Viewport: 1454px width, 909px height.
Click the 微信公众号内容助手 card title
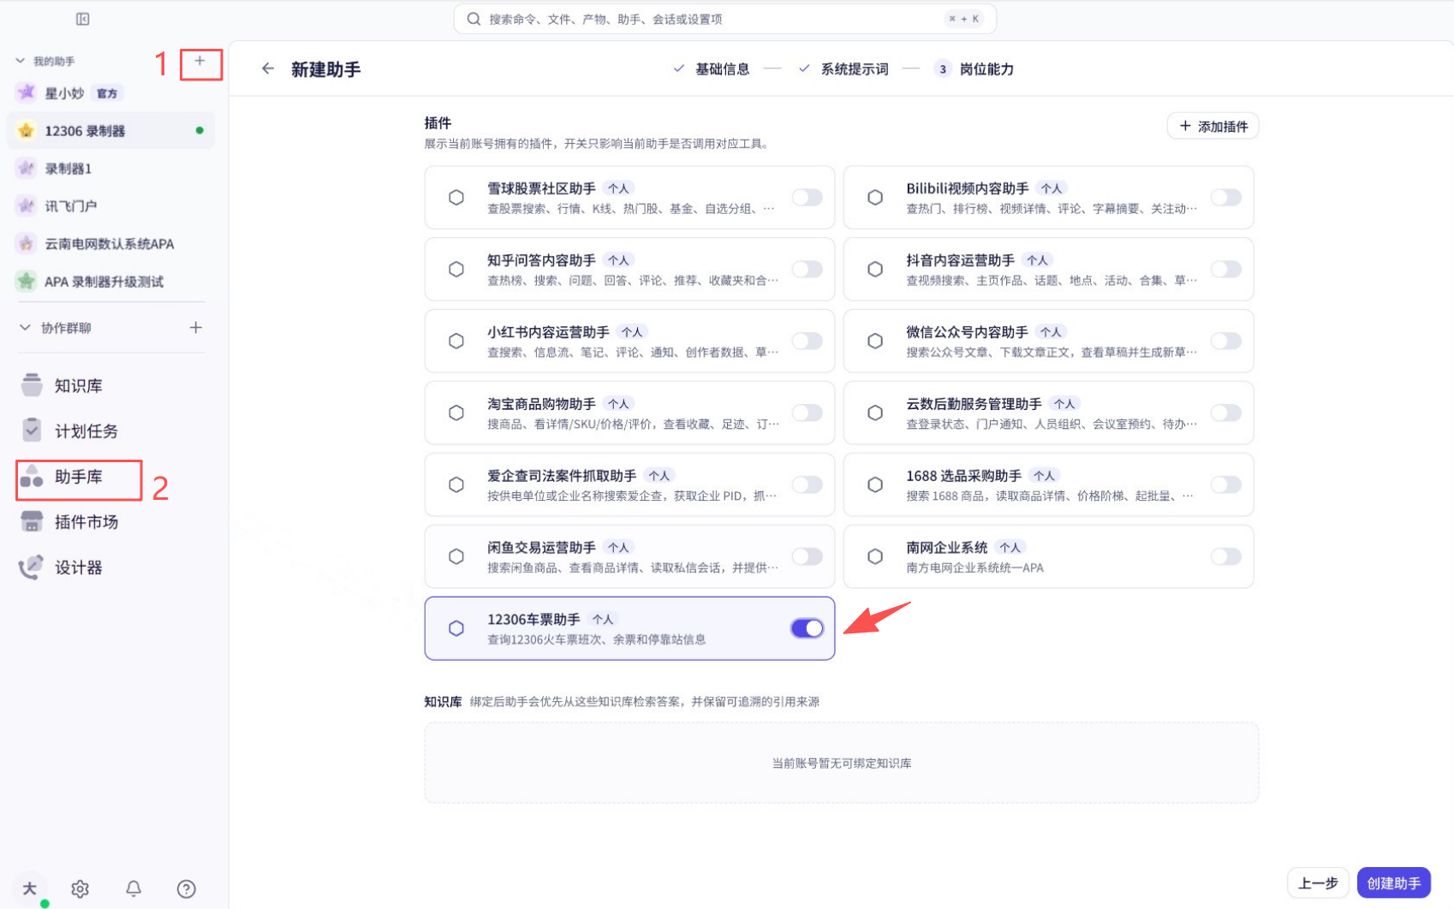(x=967, y=332)
